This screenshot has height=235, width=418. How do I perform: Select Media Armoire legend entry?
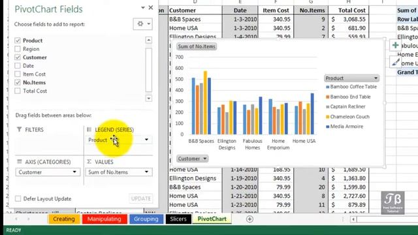(x=344, y=127)
